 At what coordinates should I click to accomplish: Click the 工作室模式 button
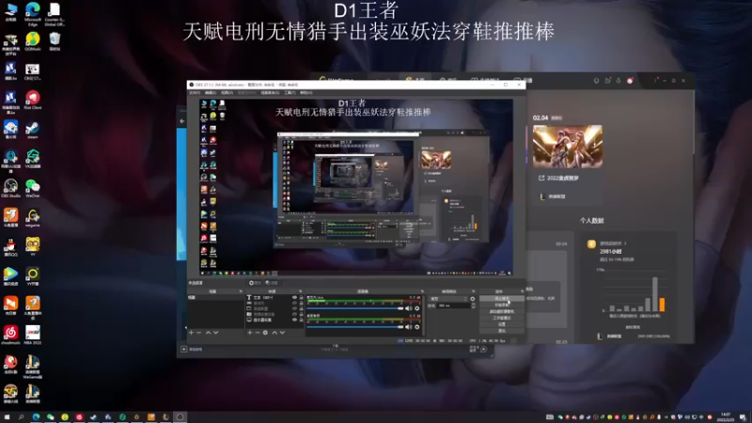pos(502,318)
